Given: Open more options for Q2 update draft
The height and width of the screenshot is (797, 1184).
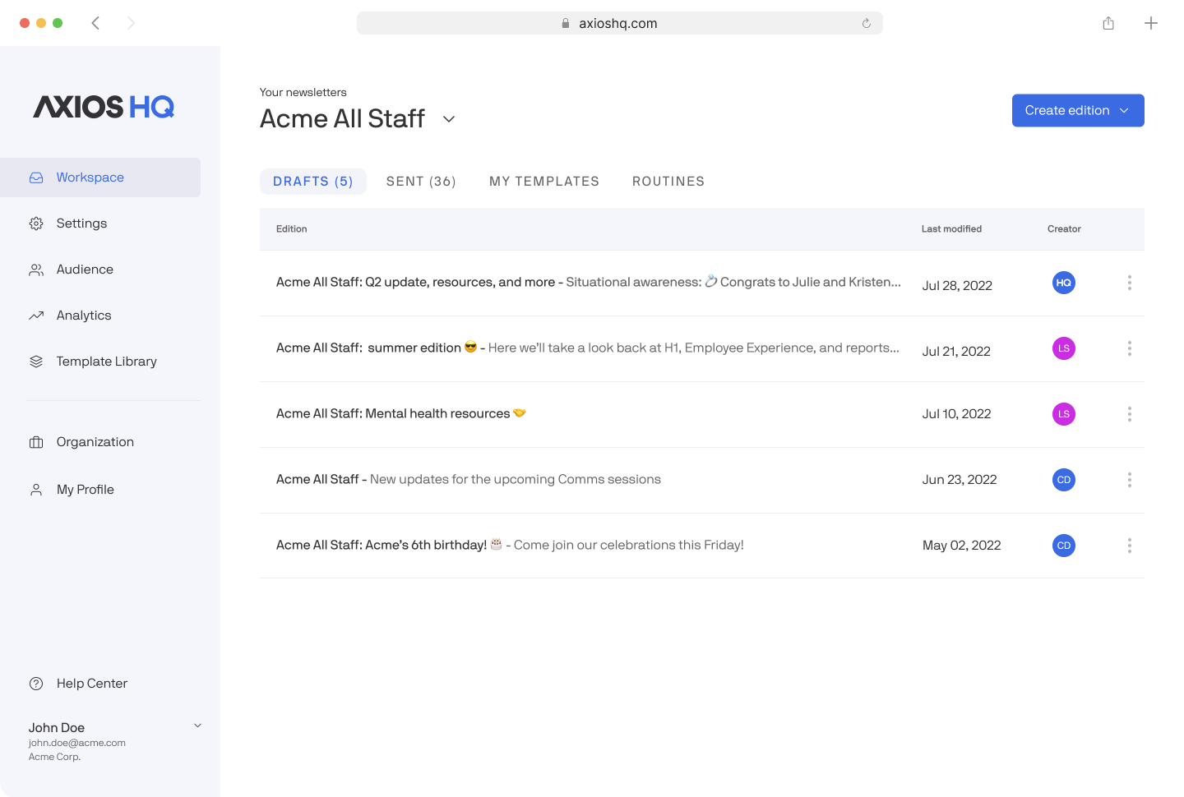Looking at the screenshot, I should (x=1130, y=283).
